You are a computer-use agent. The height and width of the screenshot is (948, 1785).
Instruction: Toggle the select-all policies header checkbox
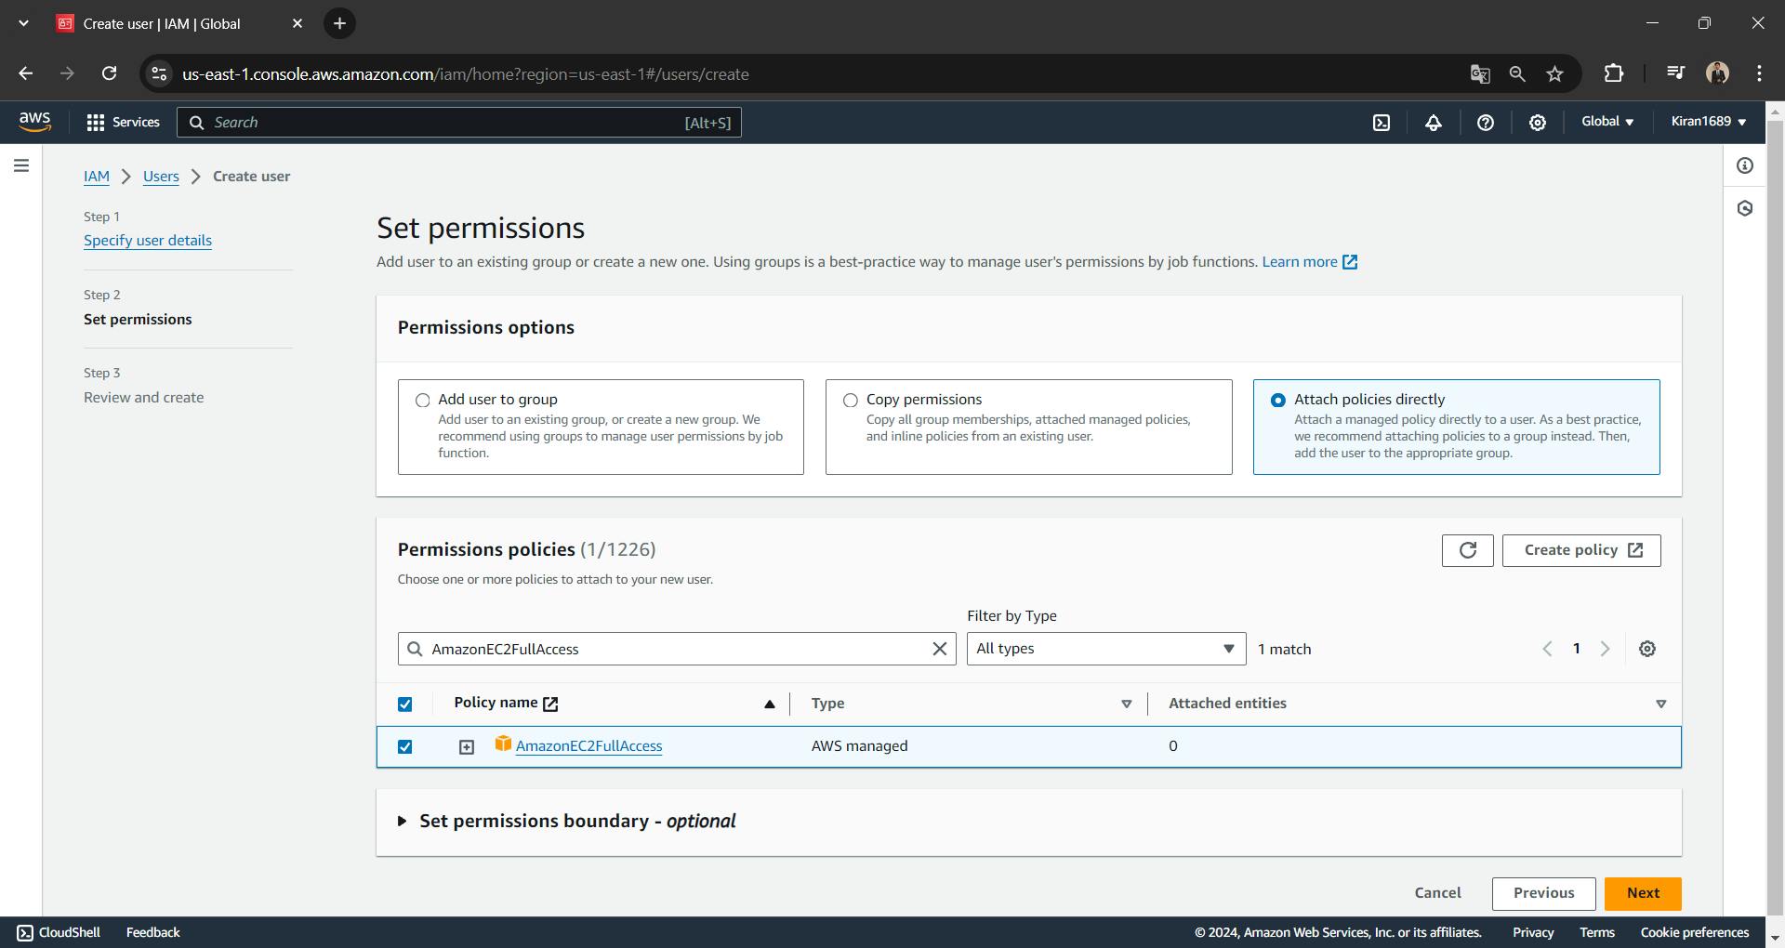pyautogui.click(x=404, y=704)
